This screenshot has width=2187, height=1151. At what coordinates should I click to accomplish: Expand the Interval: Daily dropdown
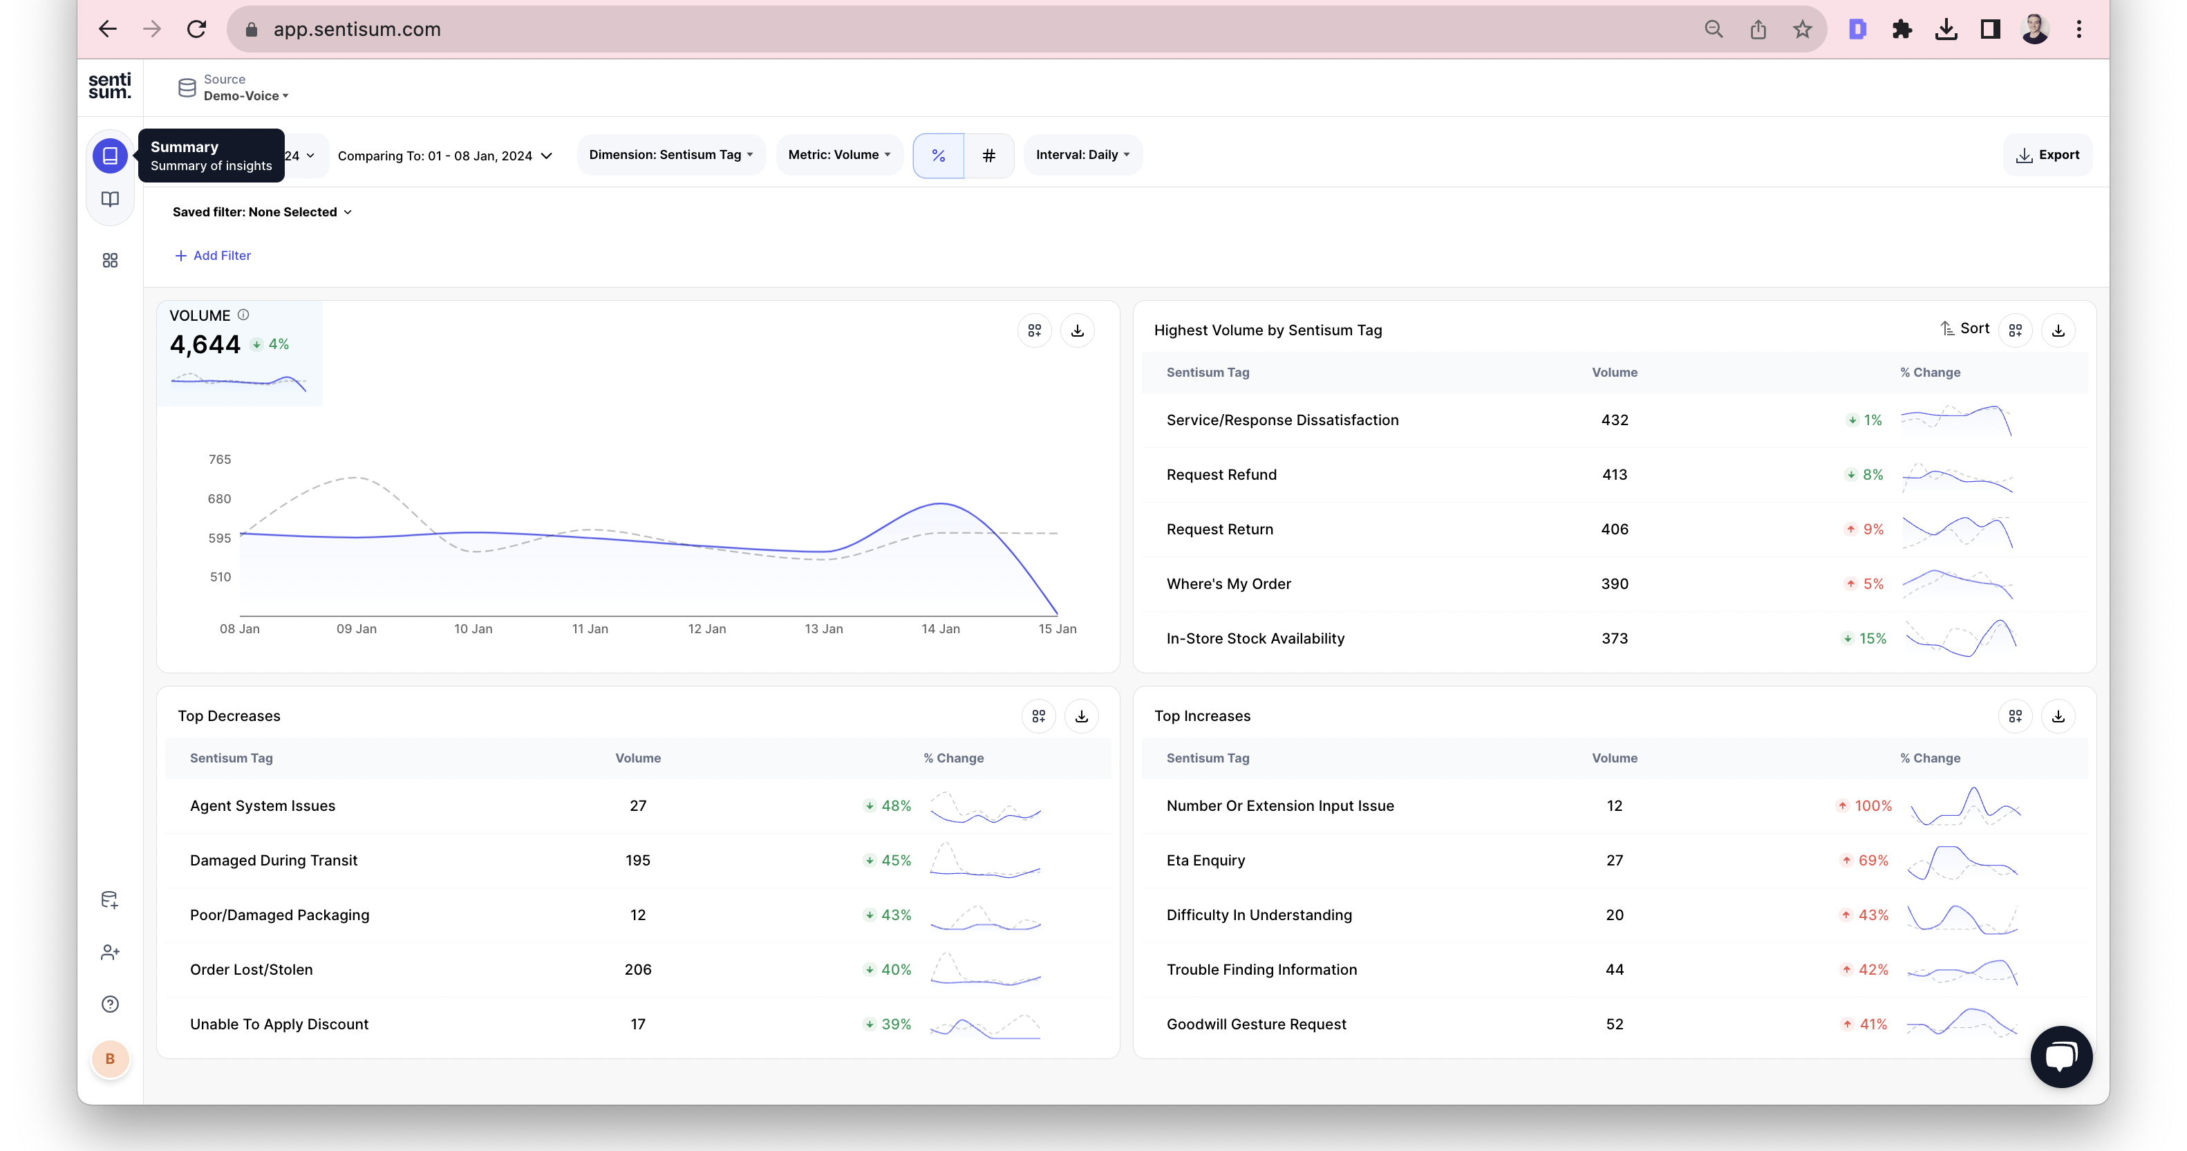click(x=1082, y=154)
